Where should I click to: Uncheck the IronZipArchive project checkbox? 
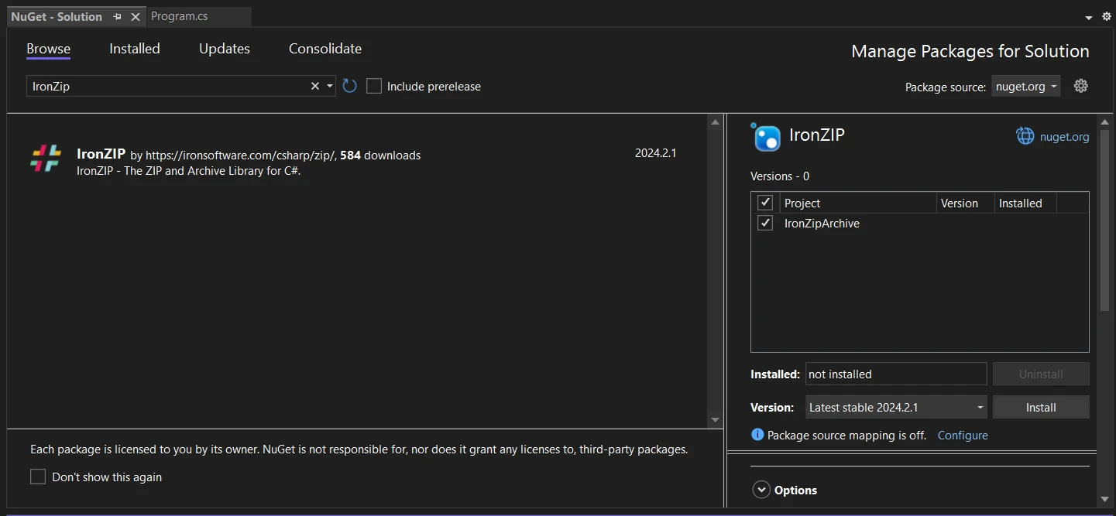765,223
